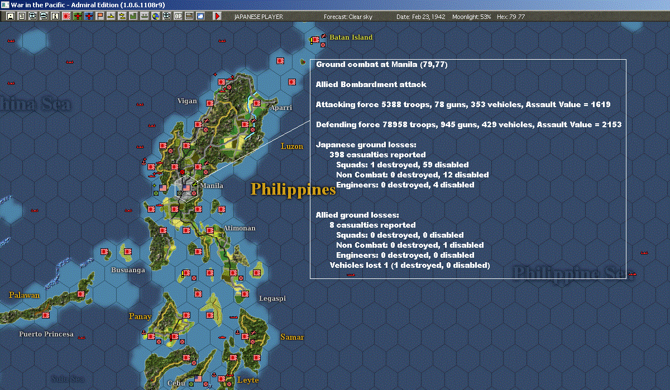The width and height of the screenshot is (670, 390).
Task: Click the Leyte island label
Action: [248, 380]
